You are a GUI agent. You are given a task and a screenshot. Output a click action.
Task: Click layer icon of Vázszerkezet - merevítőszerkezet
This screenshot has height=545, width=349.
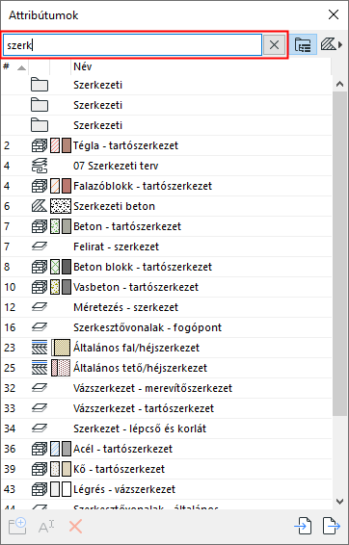coord(39,388)
